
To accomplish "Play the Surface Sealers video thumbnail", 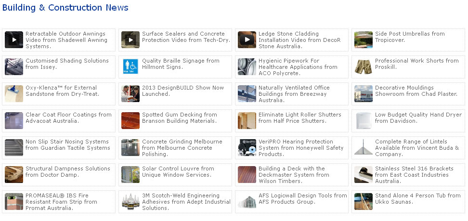I will pos(130,39).
